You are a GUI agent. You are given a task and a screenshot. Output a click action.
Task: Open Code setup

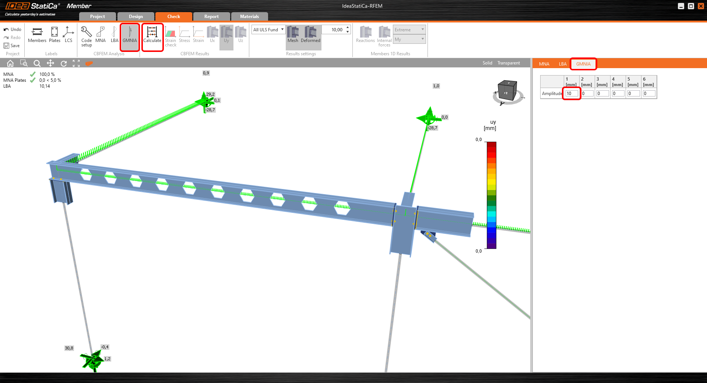tap(87, 37)
